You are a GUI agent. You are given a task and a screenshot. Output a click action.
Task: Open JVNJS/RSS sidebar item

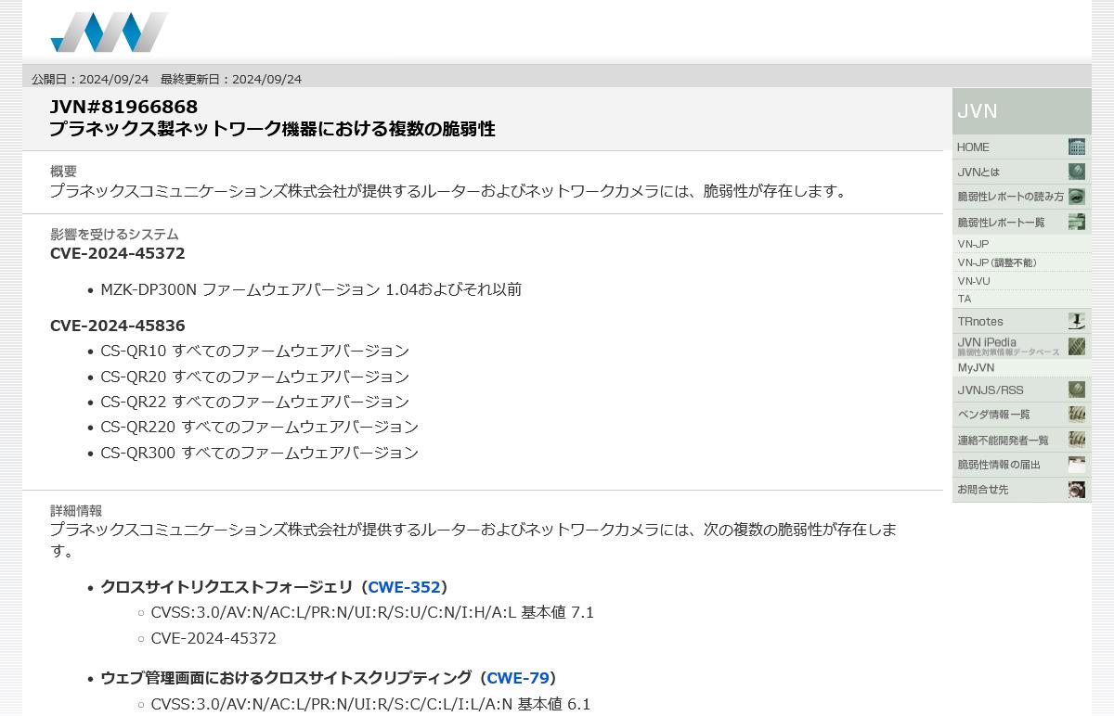pyautogui.click(x=1021, y=390)
